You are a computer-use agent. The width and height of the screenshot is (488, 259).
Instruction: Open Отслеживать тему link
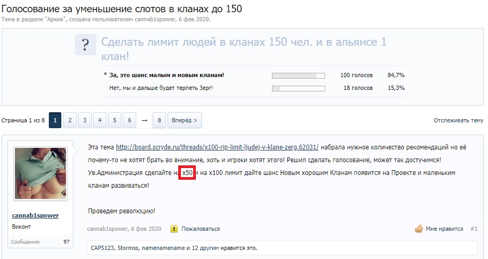458,121
